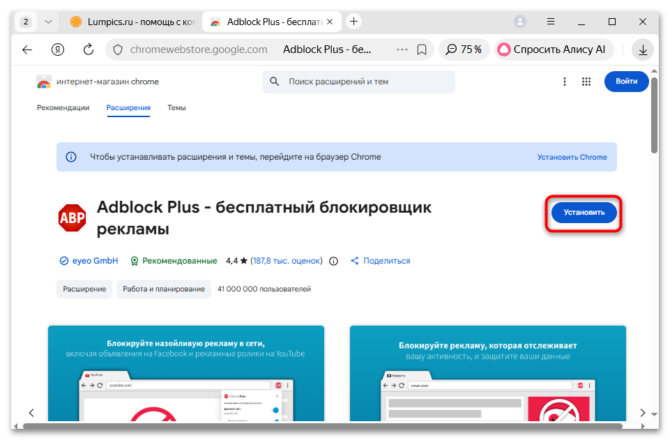Open the Google apps grid icon
Screen dimensions: 670x440
[x=586, y=82]
